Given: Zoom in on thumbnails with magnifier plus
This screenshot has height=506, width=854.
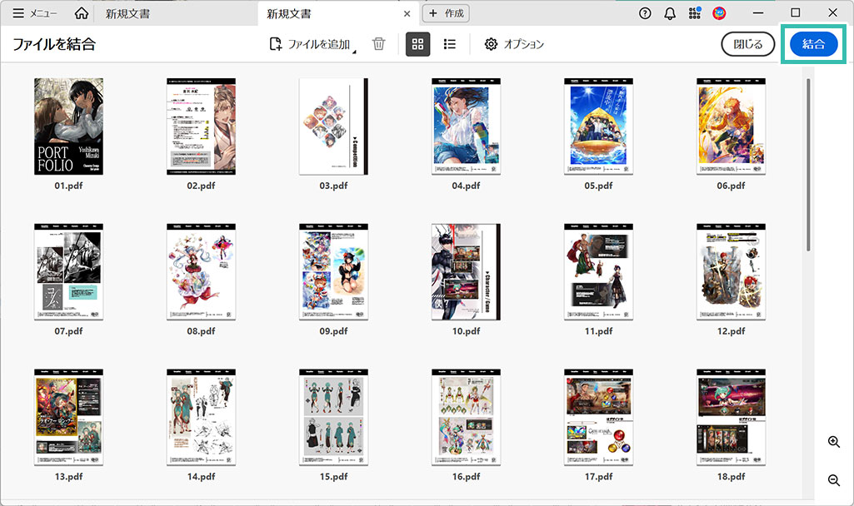Looking at the screenshot, I should tap(833, 442).
